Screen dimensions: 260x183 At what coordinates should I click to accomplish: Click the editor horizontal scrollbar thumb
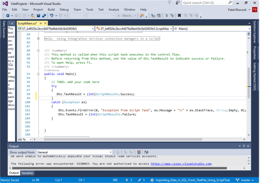pos(123,139)
